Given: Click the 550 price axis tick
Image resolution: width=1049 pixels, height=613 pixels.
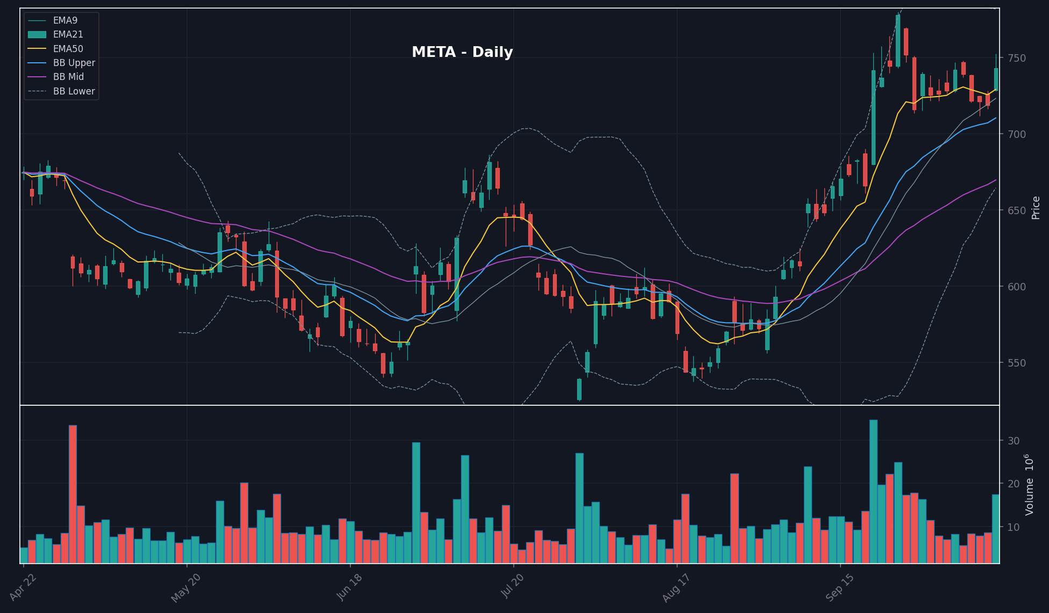Looking at the screenshot, I should (x=1017, y=363).
